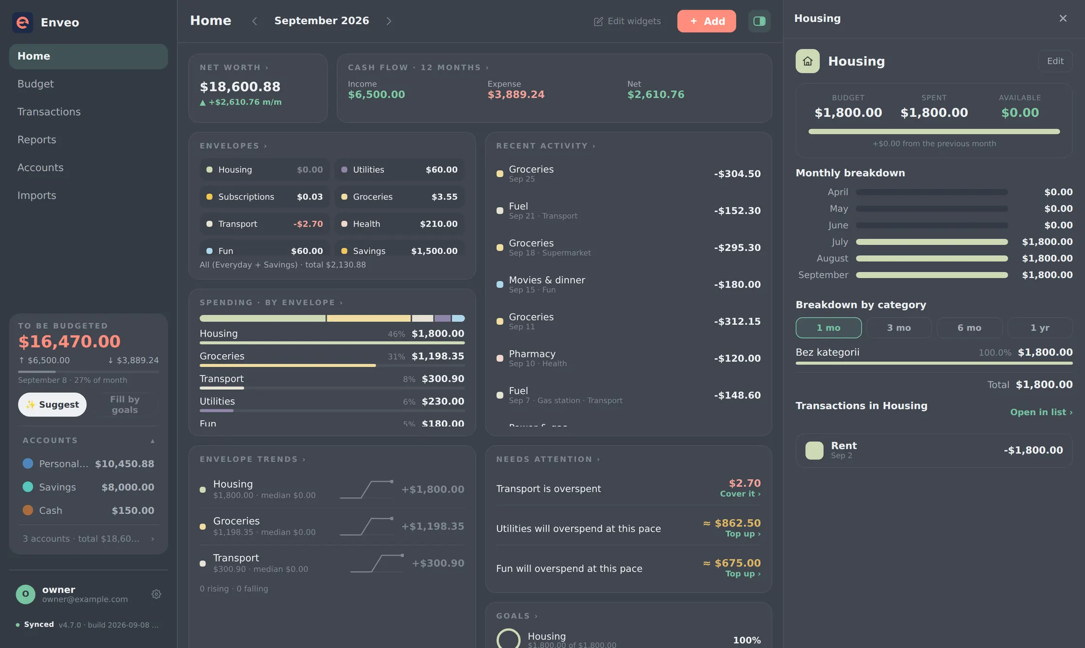Go to next month arrow

[x=388, y=21]
